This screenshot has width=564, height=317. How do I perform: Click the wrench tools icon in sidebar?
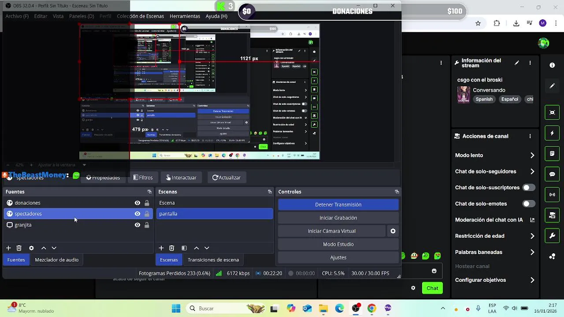coord(552,236)
